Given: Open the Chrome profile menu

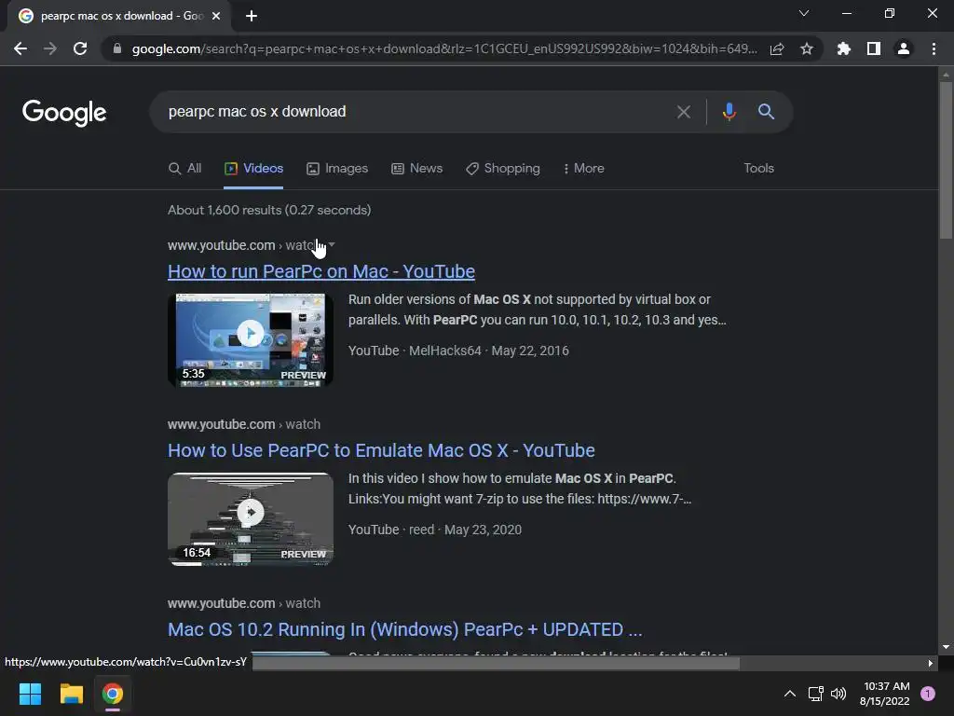Looking at the screenshot, I should point(904,48).
